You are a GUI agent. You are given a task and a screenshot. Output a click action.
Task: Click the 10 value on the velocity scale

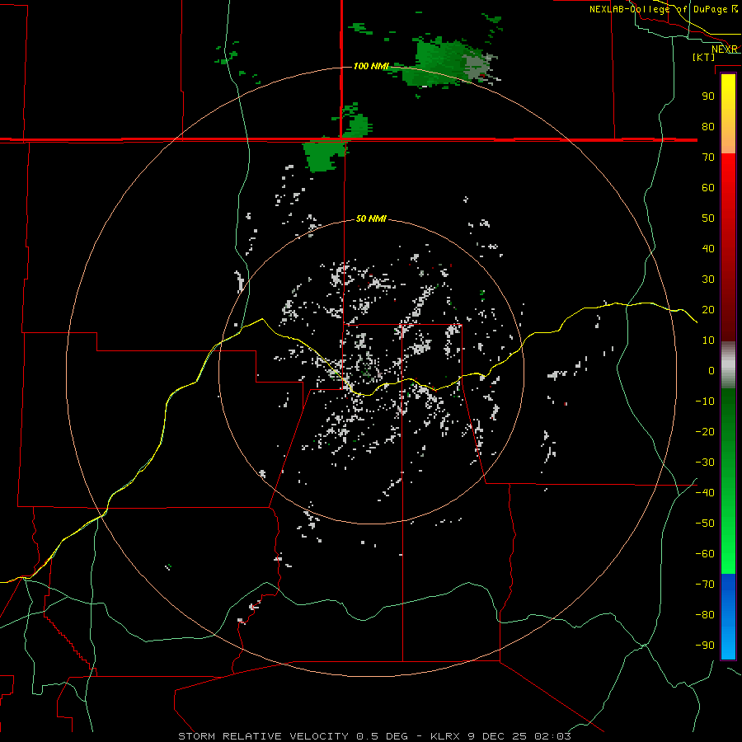(x=708, y=340)
